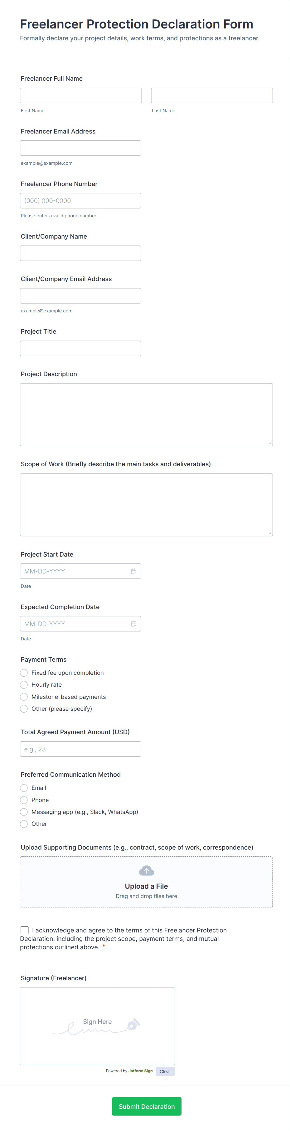This screenshot has width=290, height=1131.
Task: Select Fixed fee upon completion option
Action: click(x=24, y=673)
